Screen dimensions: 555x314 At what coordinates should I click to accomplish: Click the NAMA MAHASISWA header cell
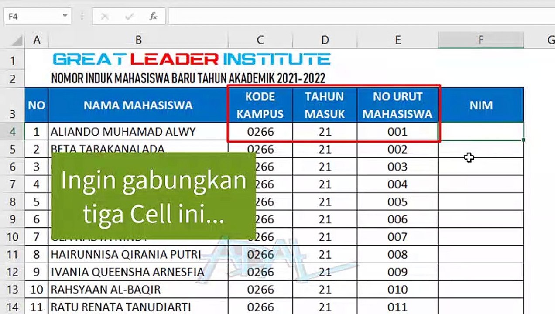138,105
